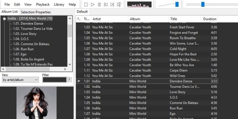The height and width of the screenshot is (119, 238).
Task: Select the Love Me Like You... track
Action: (147, 59)
